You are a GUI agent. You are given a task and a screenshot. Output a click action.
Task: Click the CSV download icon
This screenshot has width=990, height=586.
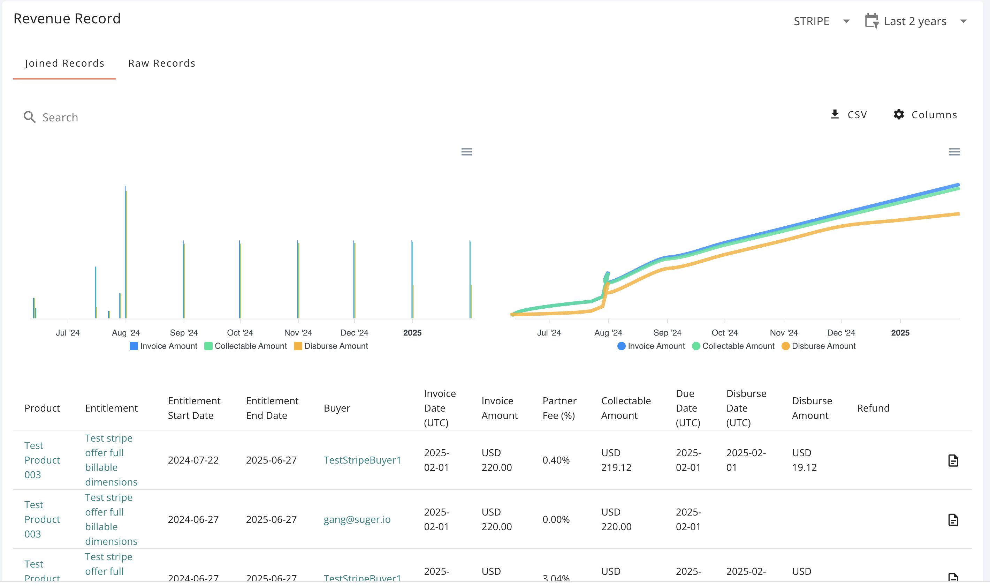click(835, 114)
